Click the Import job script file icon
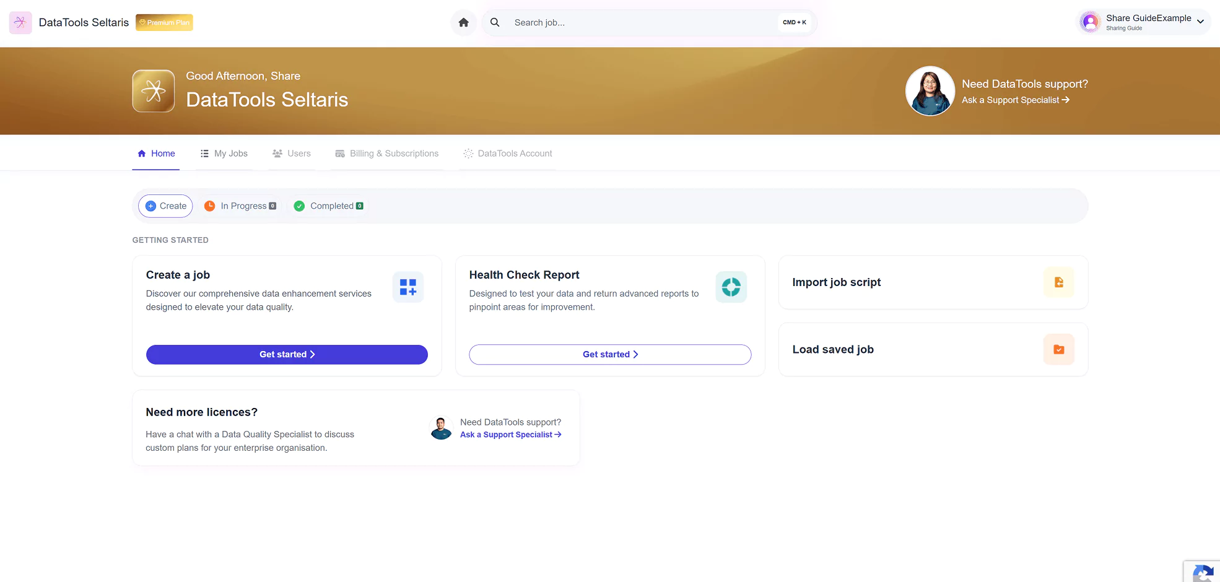 [1058, 282]
